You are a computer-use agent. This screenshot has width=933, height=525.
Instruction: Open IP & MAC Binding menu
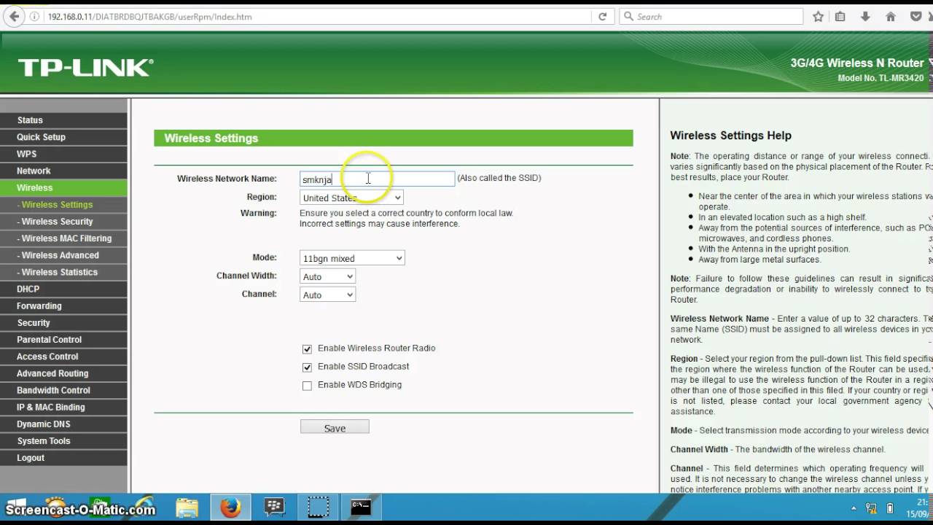pyautogui.click(x=63, y=407)
